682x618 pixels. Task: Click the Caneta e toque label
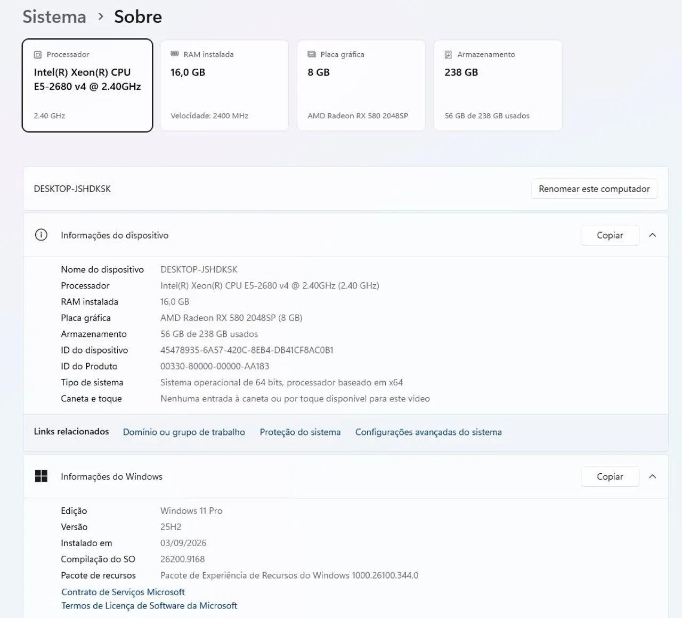pos(91,399)
